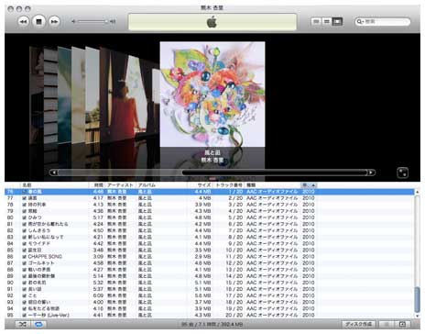This screenshot has height=334, width=425.
Task: Toggle shuffle at bottom left
Action: pos(23,324)
